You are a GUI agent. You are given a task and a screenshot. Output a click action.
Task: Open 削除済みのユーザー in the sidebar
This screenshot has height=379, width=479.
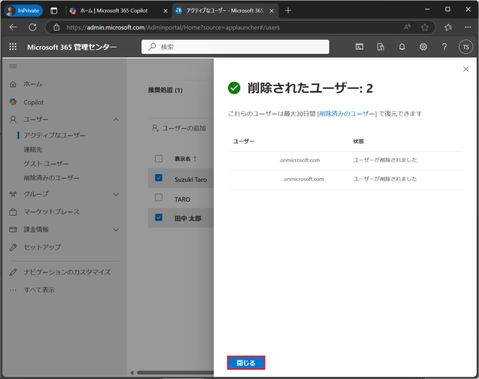click(x=51, y=178)
